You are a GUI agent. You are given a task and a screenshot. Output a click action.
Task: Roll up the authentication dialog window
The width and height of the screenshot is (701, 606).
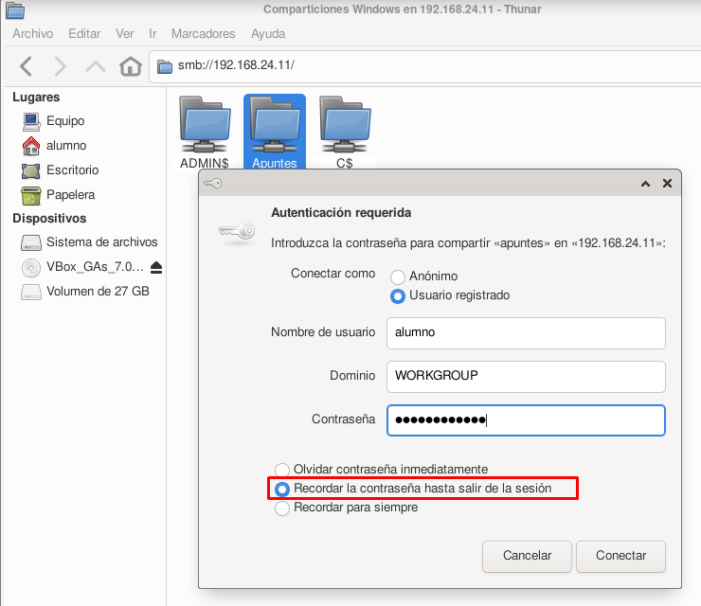click(x=645, y=184)
